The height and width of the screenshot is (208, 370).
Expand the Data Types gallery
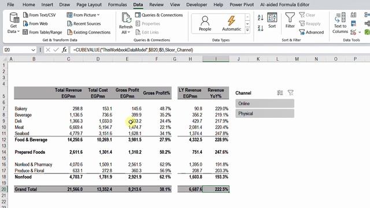(247, 30)
